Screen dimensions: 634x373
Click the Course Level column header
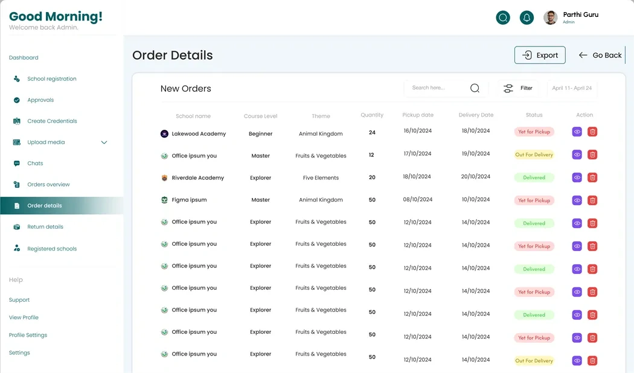point(260,116)
